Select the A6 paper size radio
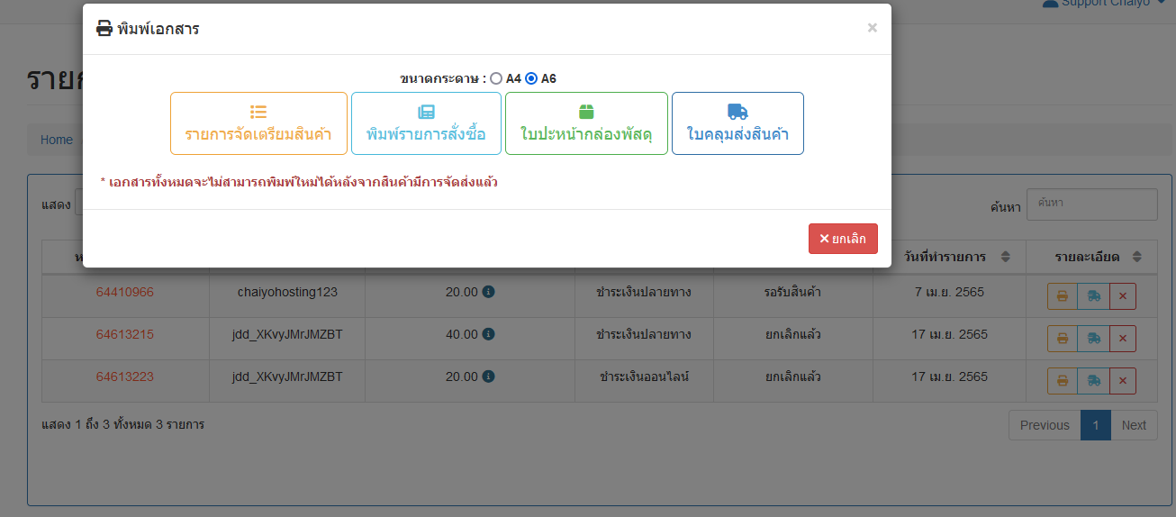The width and height of the screenshot is (1176, 517). [x=531, y=78]
